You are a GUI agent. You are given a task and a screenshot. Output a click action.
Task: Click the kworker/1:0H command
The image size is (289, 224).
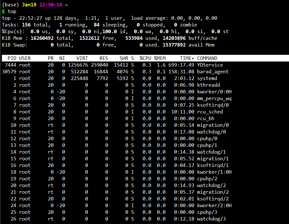click(x=214, y=172)
